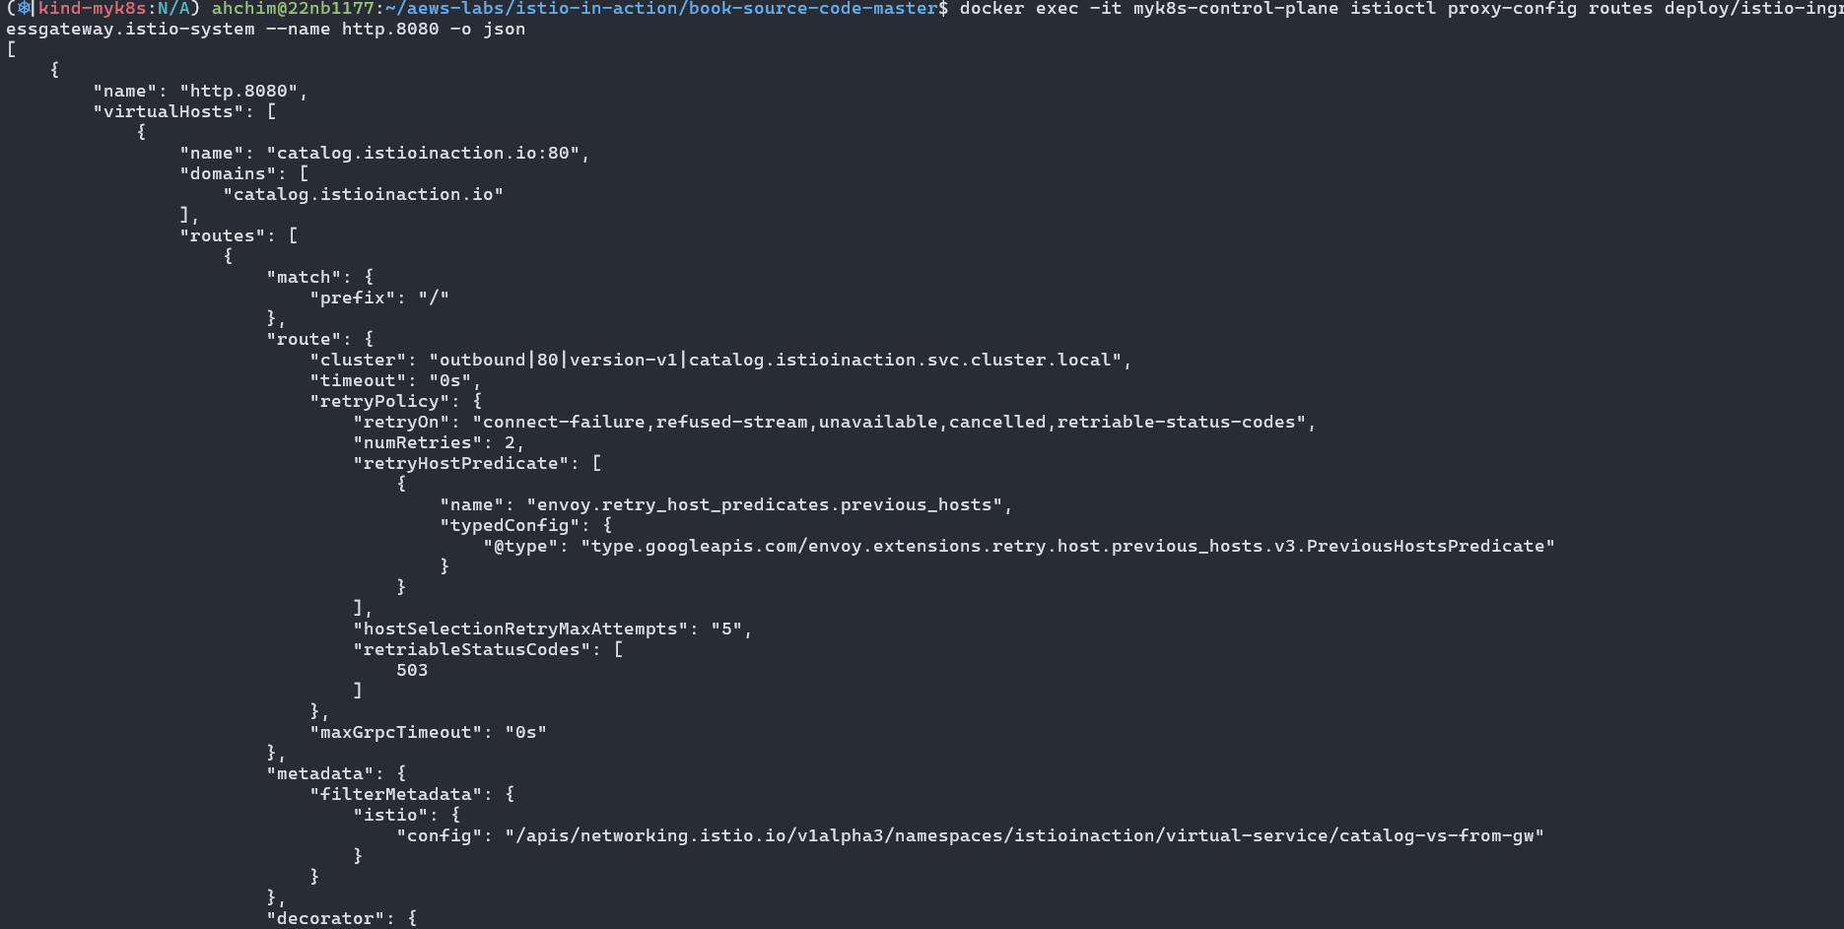Click the "timeout" value "0s"
1844x929 pixels.
(450, 380)
